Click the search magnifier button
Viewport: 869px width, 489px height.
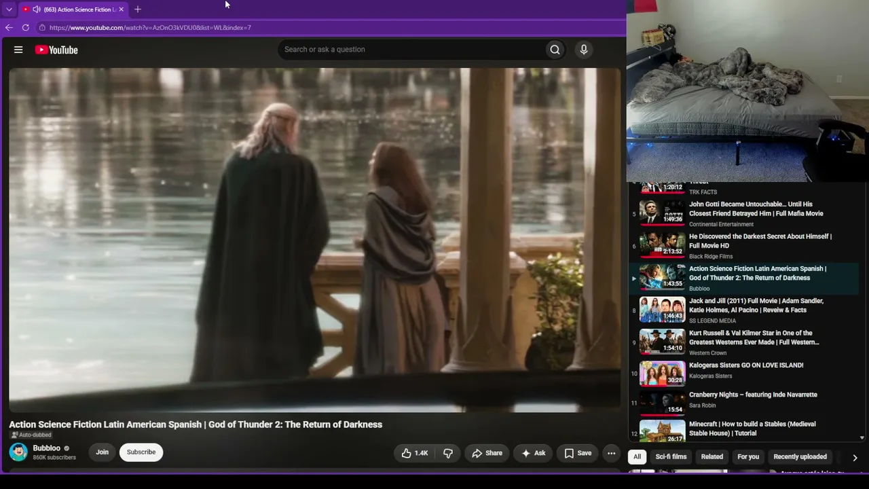point(555,50)
